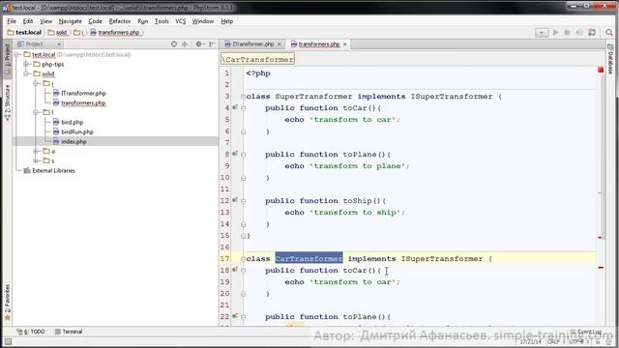Select transformers.php in the project tree
Screen dimensions: 619x348
coord(83,103)
